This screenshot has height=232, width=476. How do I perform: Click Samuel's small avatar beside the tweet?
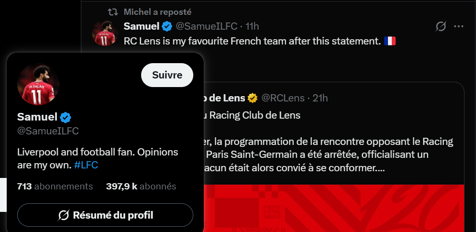105,33
